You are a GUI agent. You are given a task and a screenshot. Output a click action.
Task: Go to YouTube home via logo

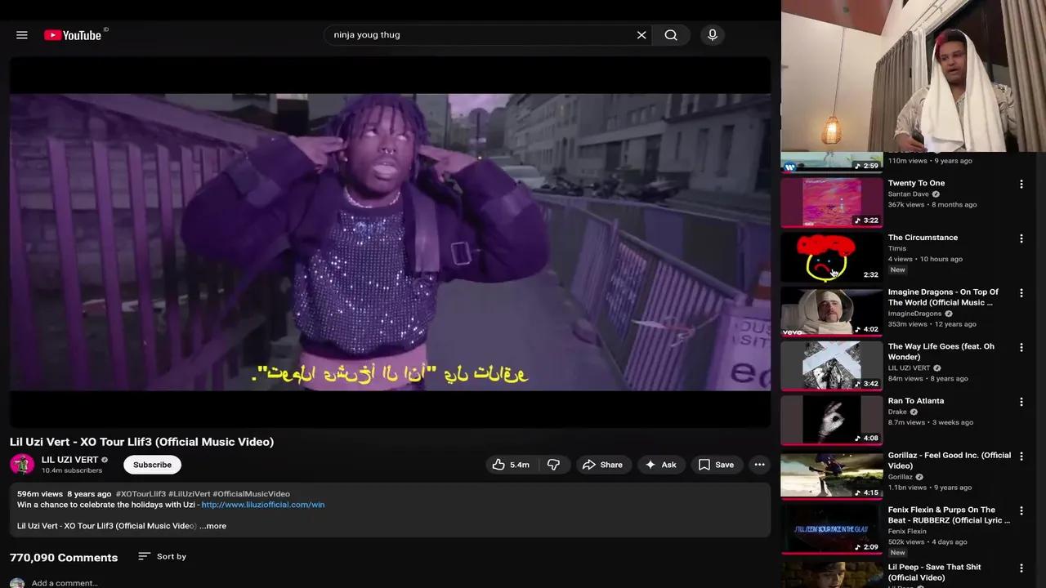pos(73,35)
